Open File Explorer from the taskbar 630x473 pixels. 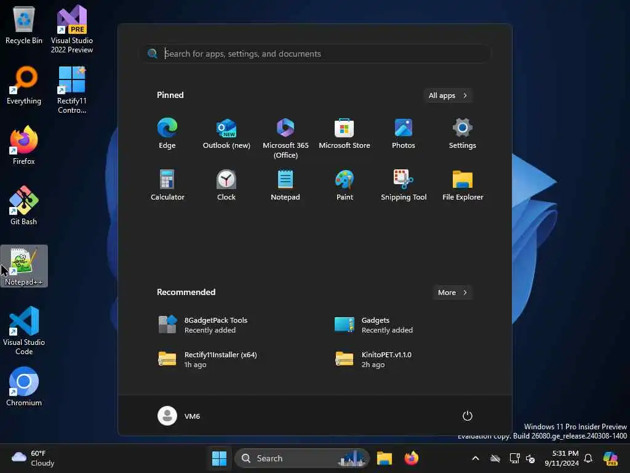pos(384,458)
